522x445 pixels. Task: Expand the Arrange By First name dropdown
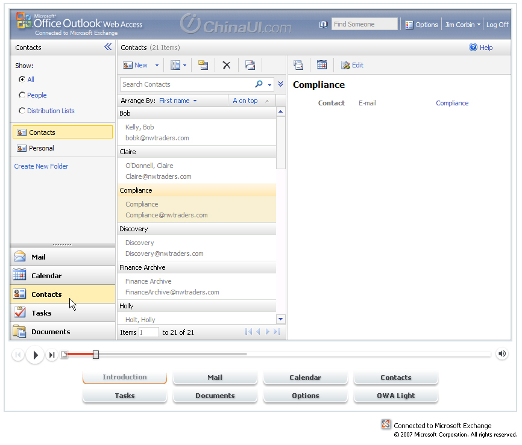pyautogui.click(x=195, y=101)
